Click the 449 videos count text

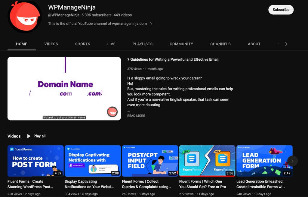(123, 15)
